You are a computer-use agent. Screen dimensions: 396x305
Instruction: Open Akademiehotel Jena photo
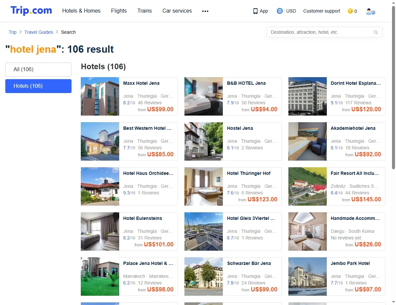[x=308, y=141]
